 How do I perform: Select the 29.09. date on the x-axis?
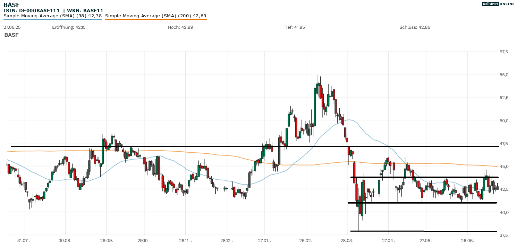click(107, 240)
